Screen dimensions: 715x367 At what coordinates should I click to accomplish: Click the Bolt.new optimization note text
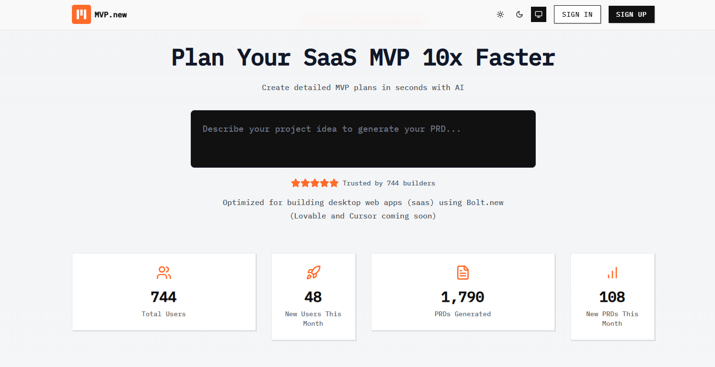(x=363, y=203)
